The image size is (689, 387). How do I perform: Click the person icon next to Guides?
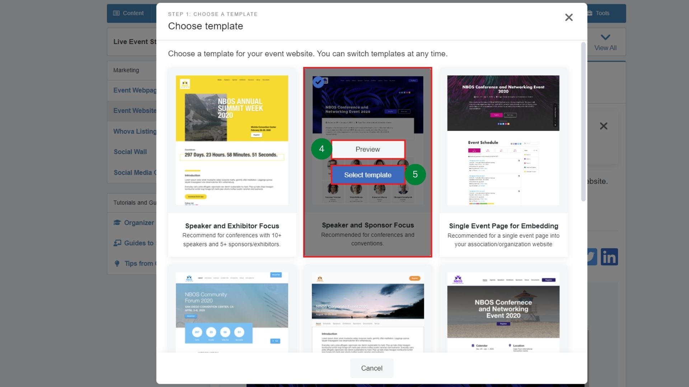coord(117,243)
